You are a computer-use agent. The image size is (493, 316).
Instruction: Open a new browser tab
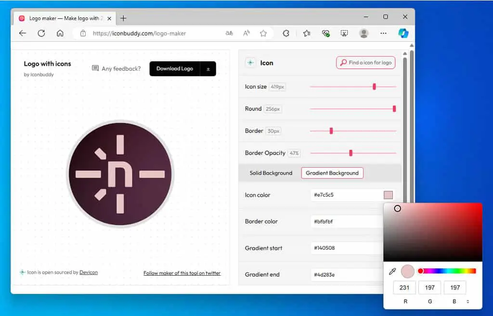(123, 19)
